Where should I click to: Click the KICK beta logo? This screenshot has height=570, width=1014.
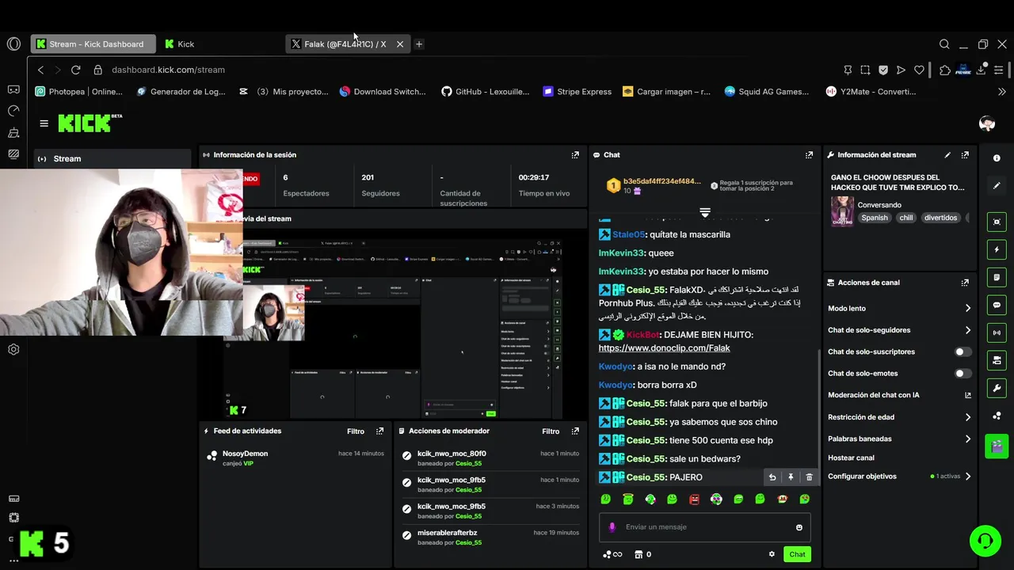(x=90, y=123)
